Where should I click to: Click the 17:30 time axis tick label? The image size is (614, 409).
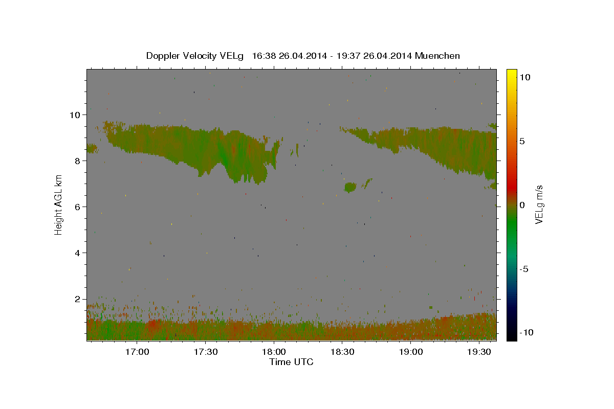tap(205, 352)
